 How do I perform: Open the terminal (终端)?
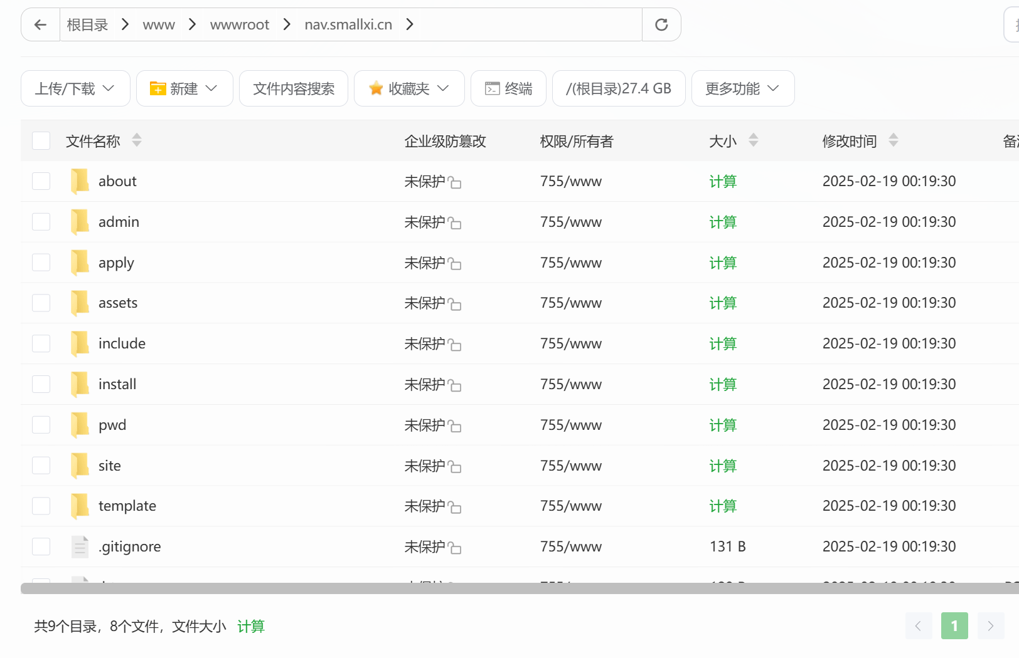[x=508, y=88]
